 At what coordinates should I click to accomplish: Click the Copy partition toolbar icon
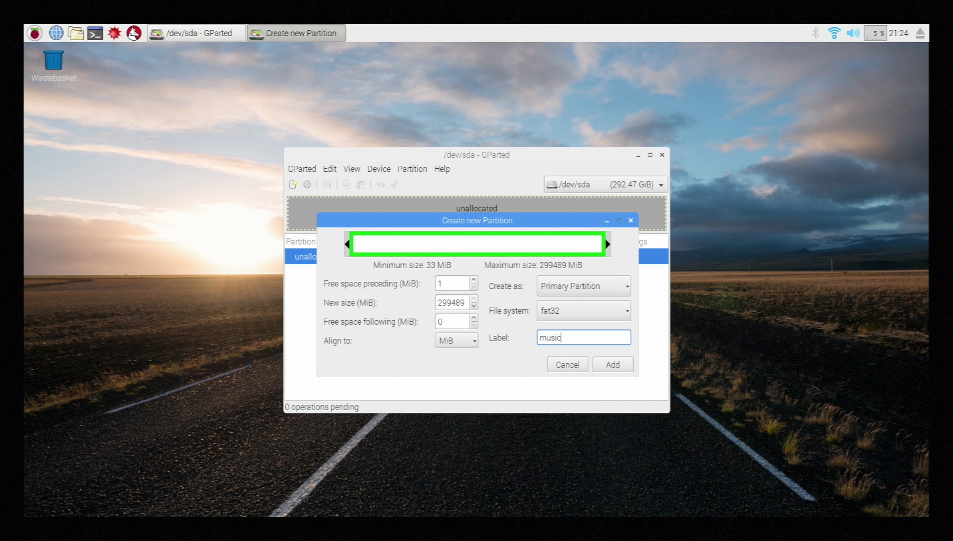tap(346, 185)
